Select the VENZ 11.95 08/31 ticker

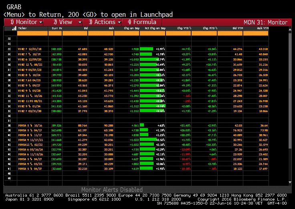tap(30, 101)
